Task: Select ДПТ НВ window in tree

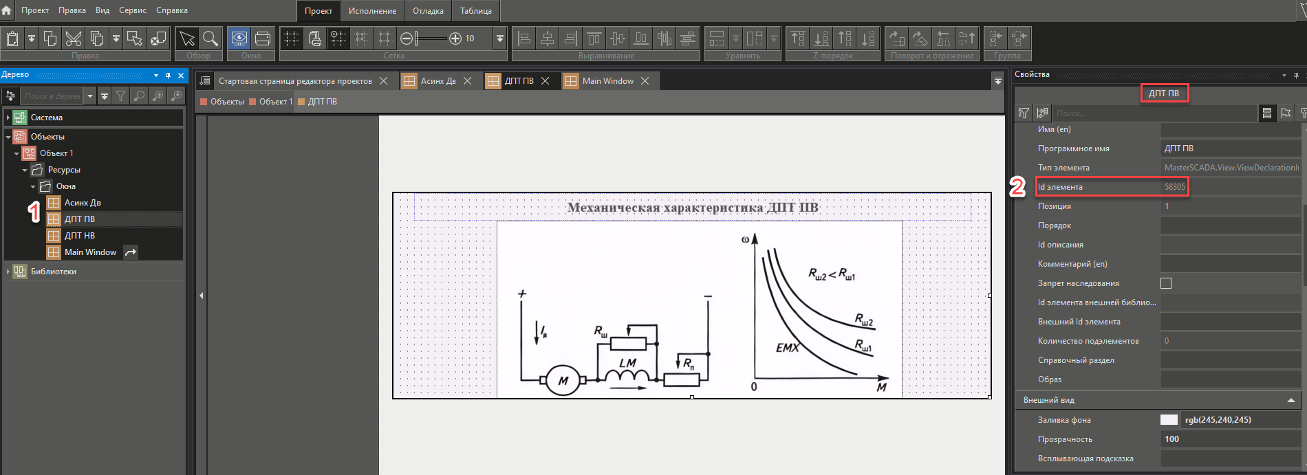Action: (x=80, y=236)
